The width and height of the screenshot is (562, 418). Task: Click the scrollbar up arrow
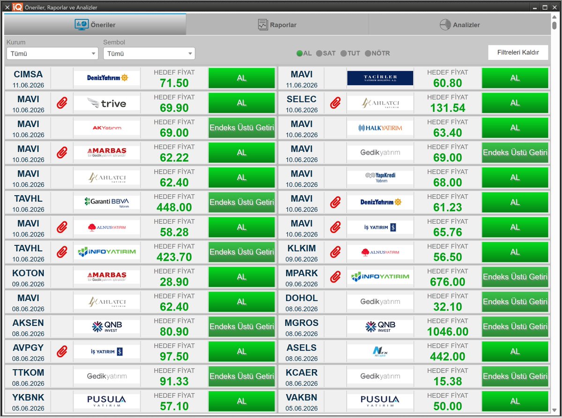pos(555,16)
